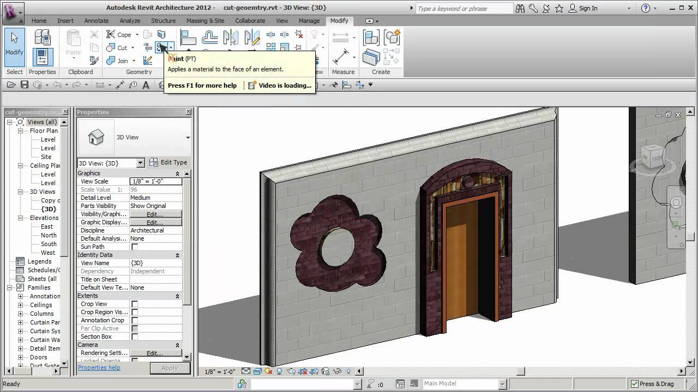Select the Cut geometry tool
The height and width of the screenshot is (392, 698).
coord(119,48)
